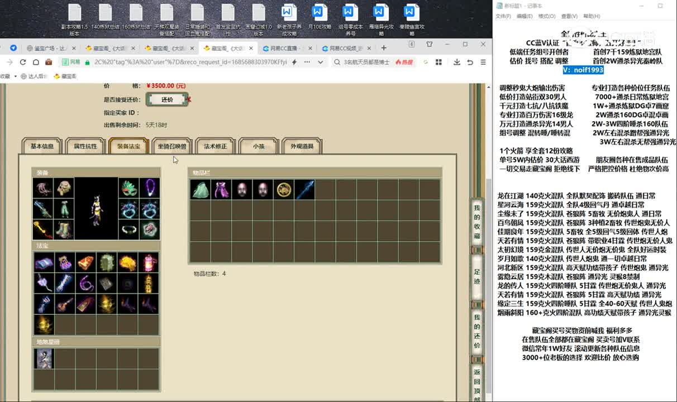Switch to the 坐骑召唤兽 tab
This screenshot has height=402, width=677.
172,146
